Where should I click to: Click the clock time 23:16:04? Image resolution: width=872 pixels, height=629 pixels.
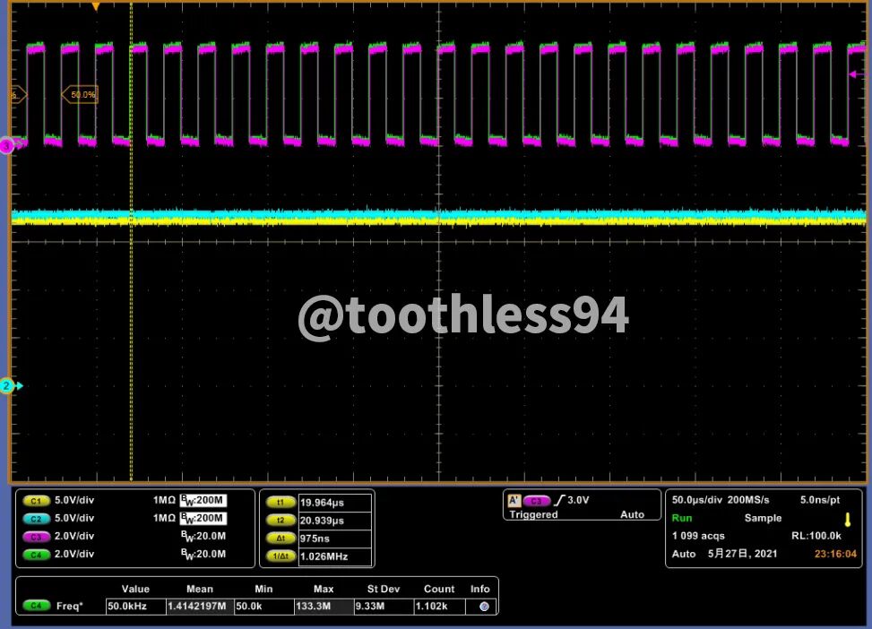tap(835, 554)
